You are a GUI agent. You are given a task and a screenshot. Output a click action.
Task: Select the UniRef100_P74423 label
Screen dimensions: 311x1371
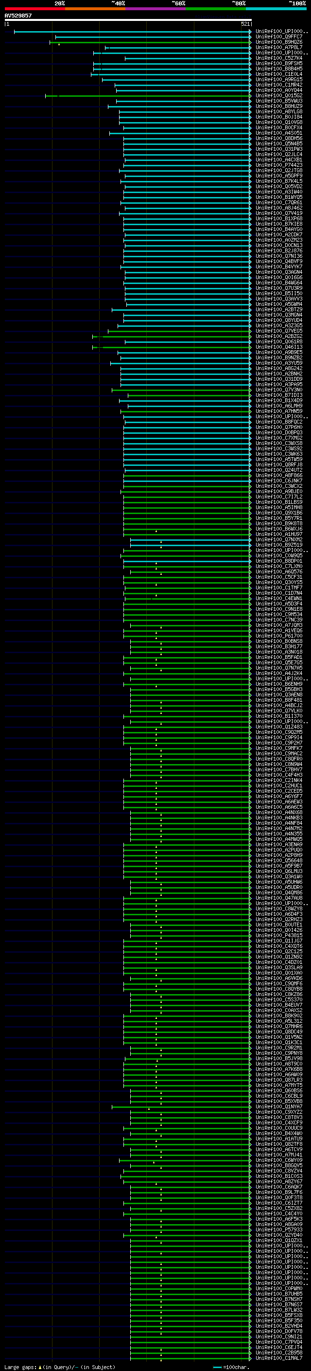(x=279, y=165)
